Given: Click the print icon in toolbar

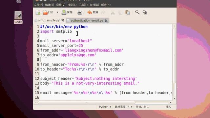Looking at the screenshot, I should click(80, 12).
